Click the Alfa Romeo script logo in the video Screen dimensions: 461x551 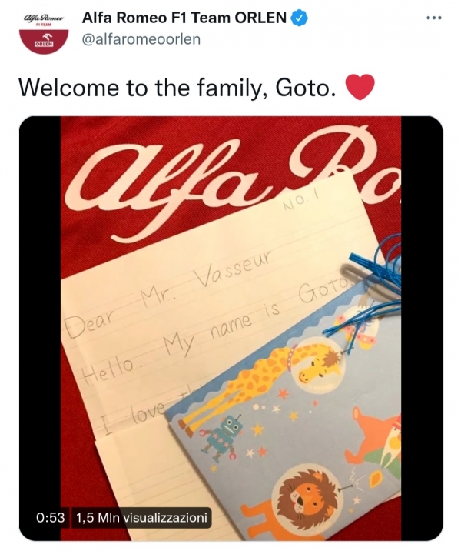point(231,179)
